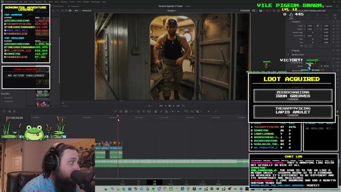Open the marker color dropdown arrow
The image size is (341, 192).
pyautogui.click(x=181, y=111)
